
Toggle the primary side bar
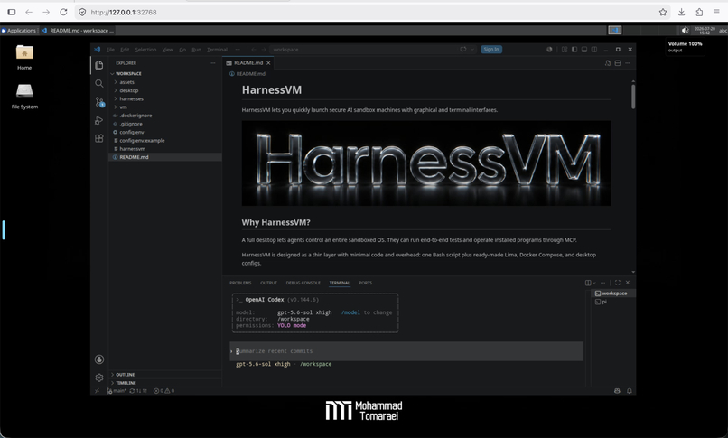tap(574, 49)
